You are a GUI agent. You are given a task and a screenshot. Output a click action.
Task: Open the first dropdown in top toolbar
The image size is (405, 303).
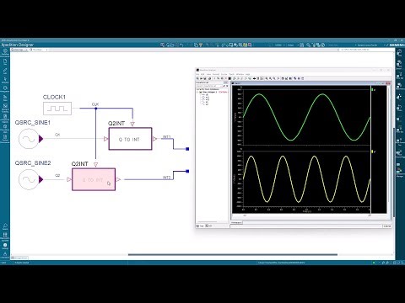pyautogui.click(x=279, y=45)
